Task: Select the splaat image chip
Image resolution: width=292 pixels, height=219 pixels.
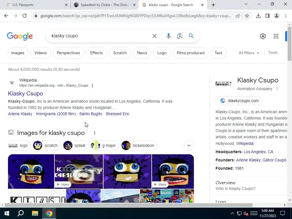Action: (x=76, y=145)
